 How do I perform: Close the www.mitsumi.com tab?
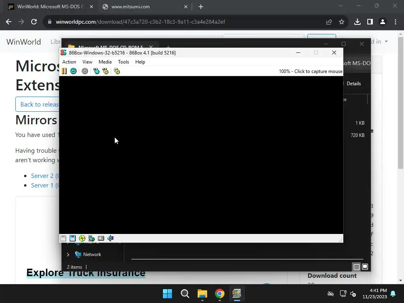(186, 7)
